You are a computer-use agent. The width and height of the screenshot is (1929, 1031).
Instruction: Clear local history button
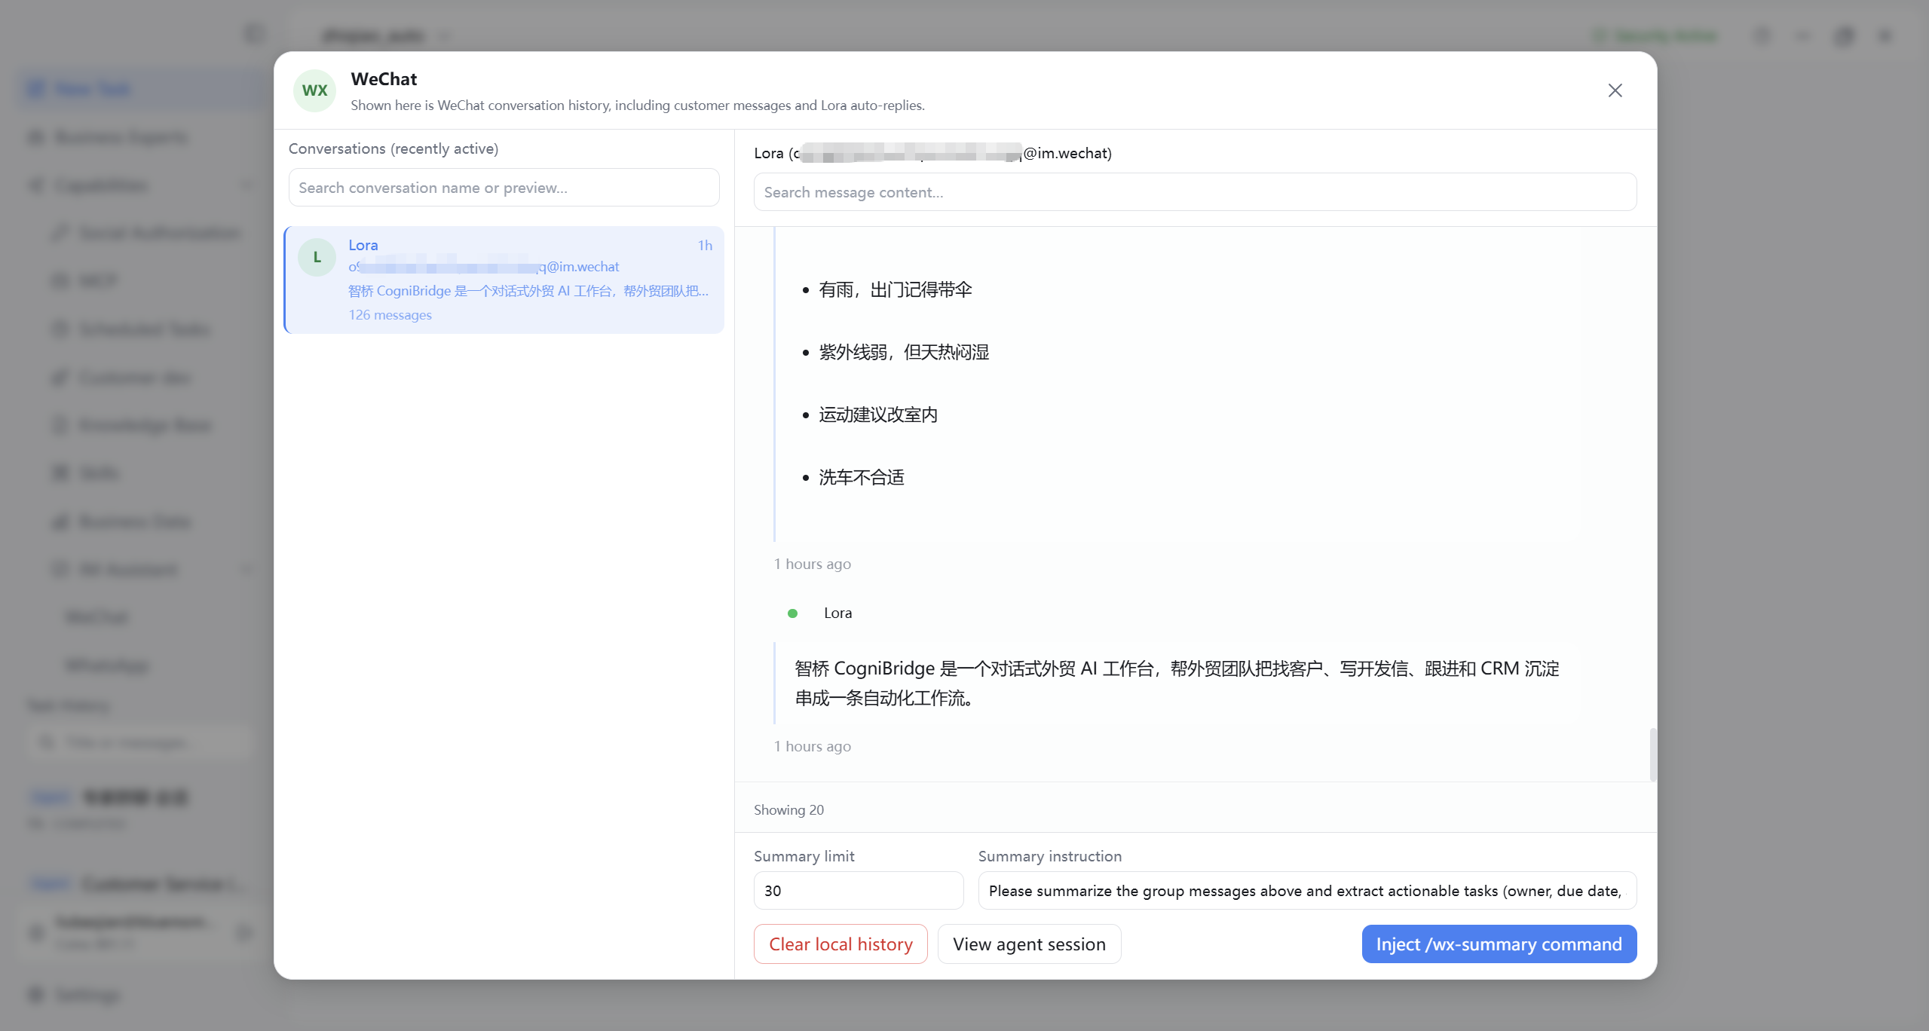840,944
